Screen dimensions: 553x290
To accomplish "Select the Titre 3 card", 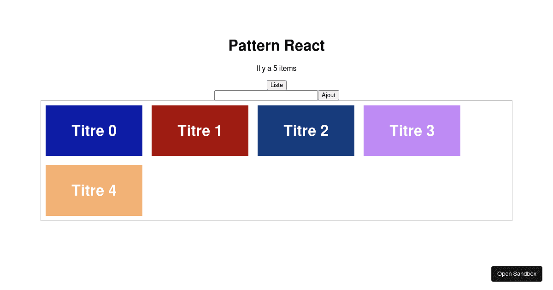I will 412,131.
